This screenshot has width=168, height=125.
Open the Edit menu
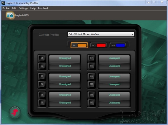click(14, 8)
